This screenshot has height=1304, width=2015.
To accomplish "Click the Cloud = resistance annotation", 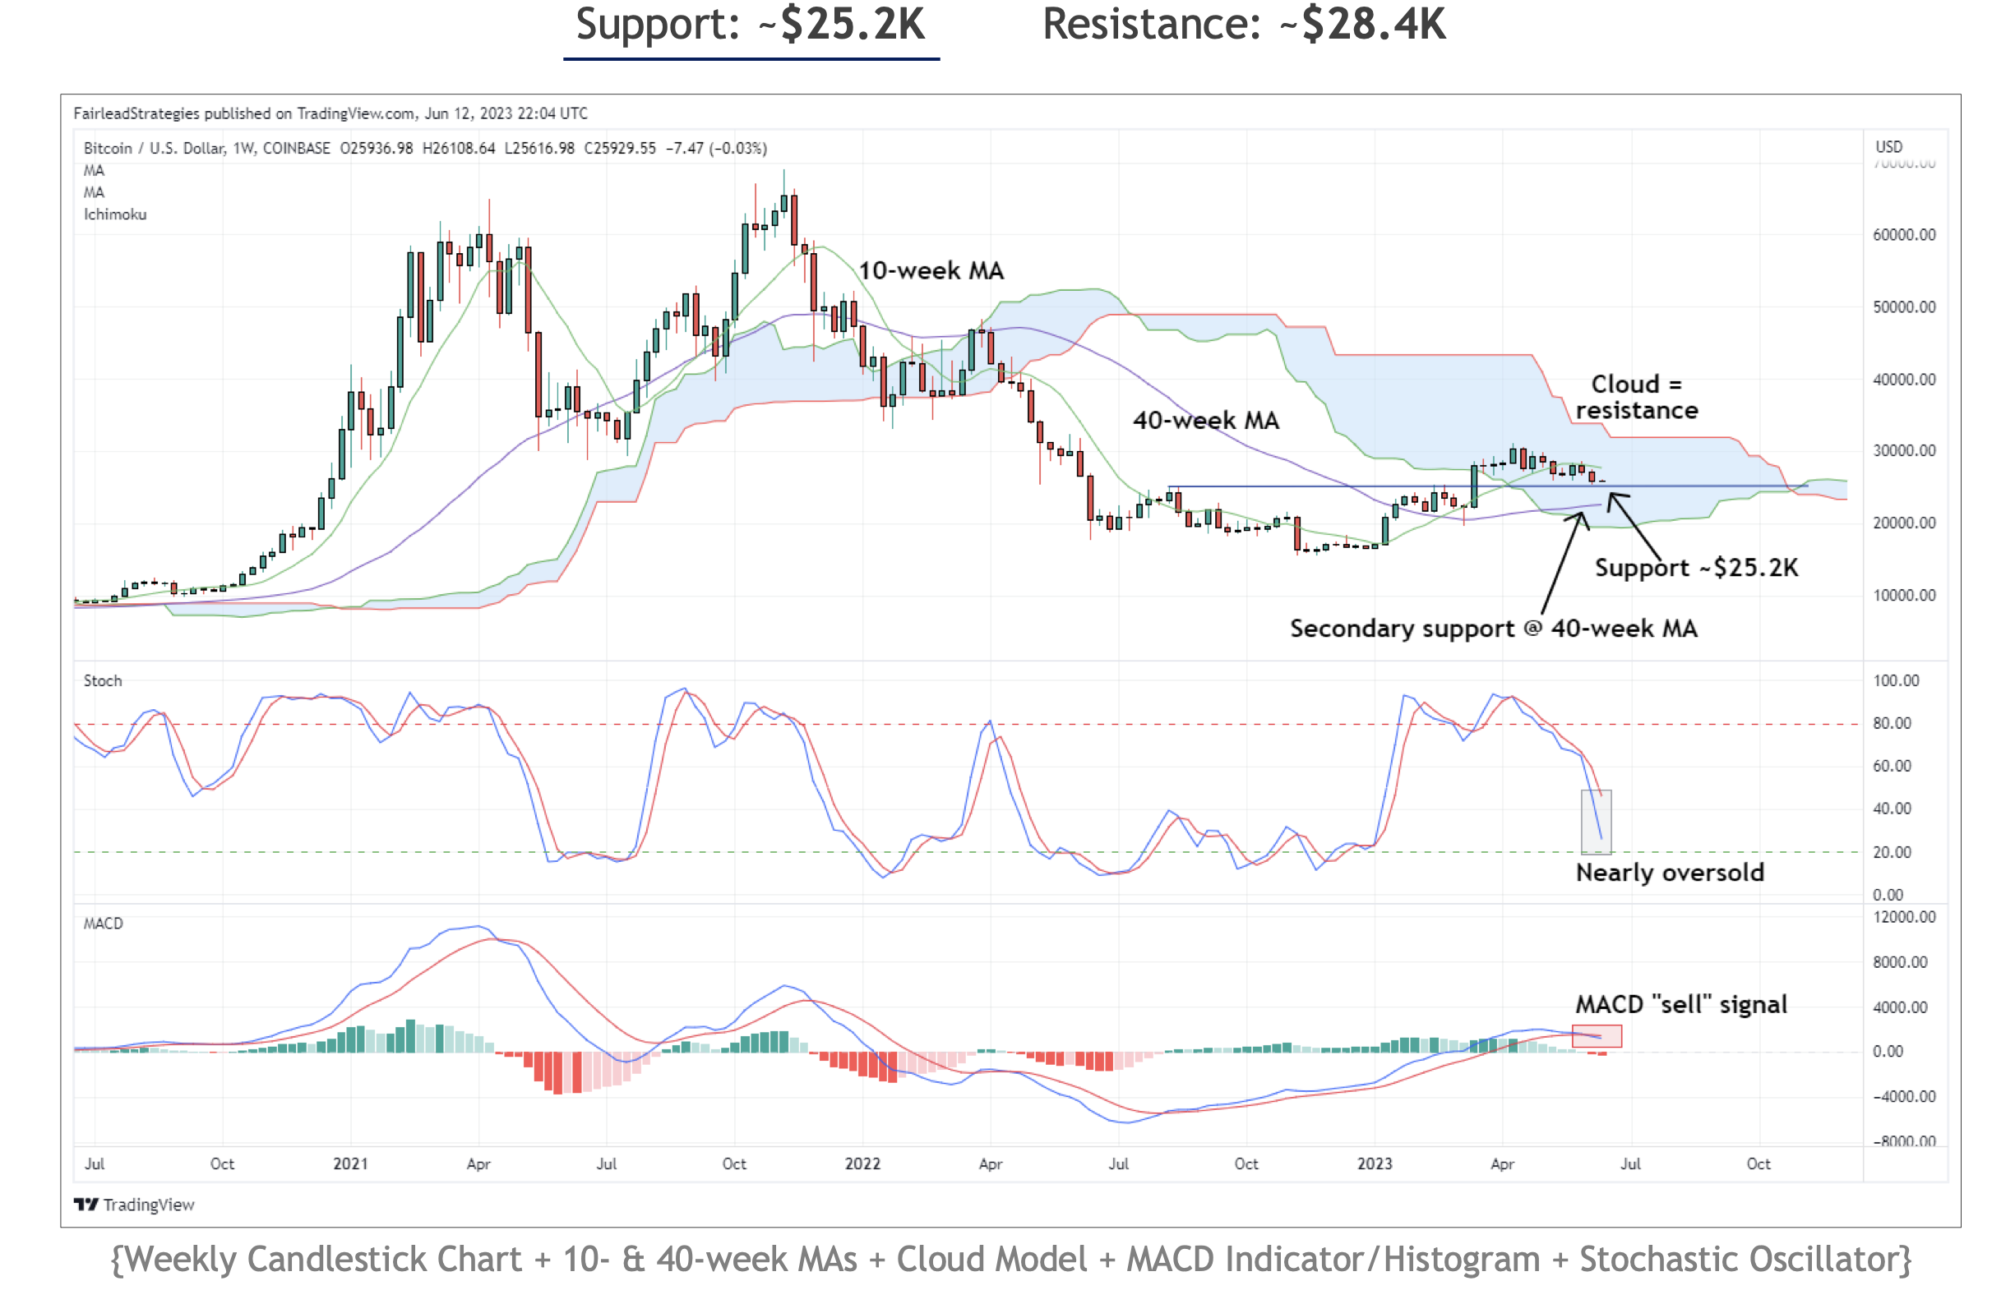I will [1636, 397].
